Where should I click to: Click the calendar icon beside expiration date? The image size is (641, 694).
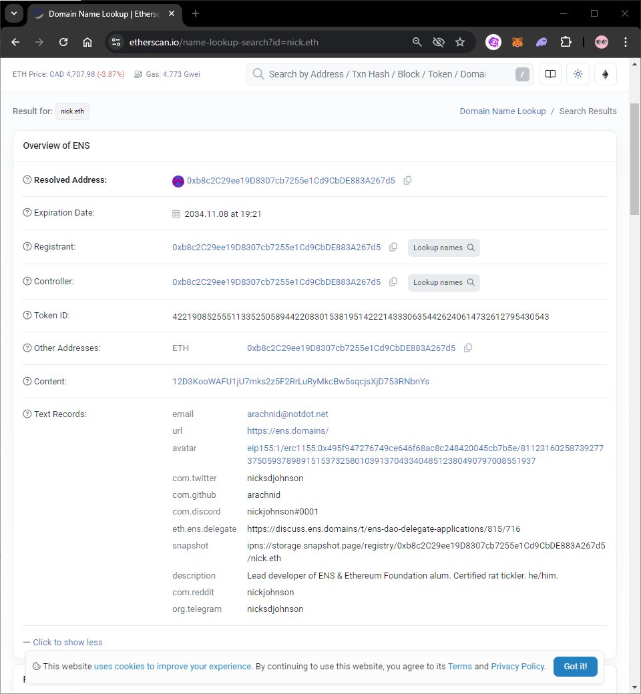pos(176,214)
